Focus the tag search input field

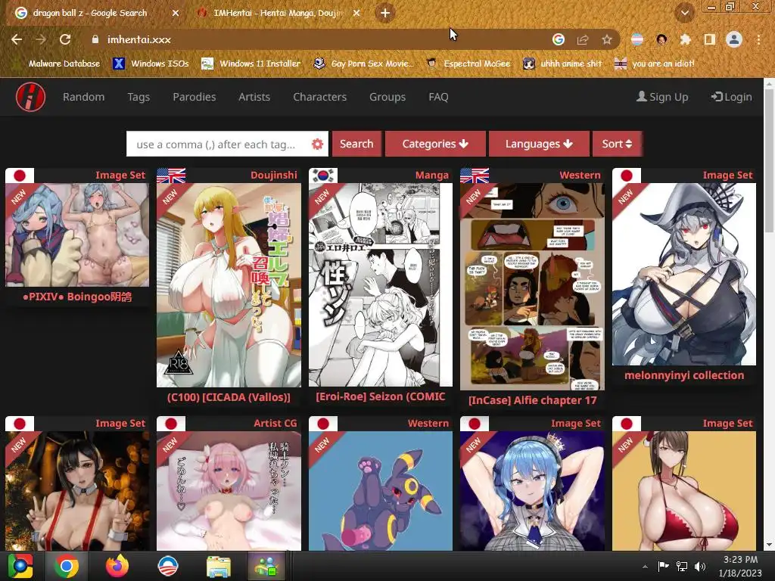pos(217,144)
